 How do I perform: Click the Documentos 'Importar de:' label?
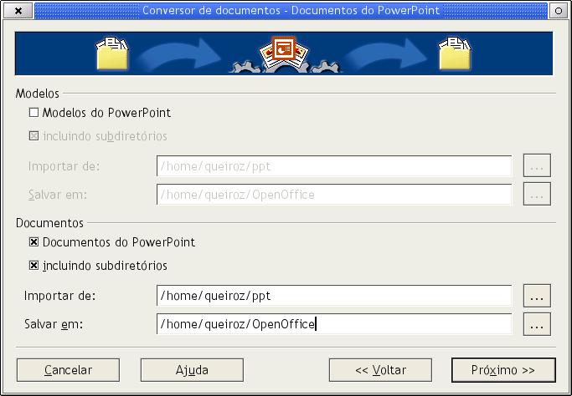point(59,296)
